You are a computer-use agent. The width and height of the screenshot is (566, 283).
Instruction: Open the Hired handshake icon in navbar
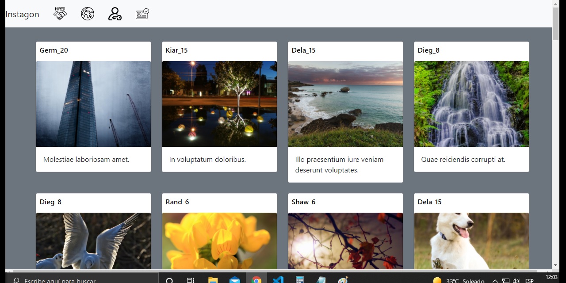pos(60,14)
